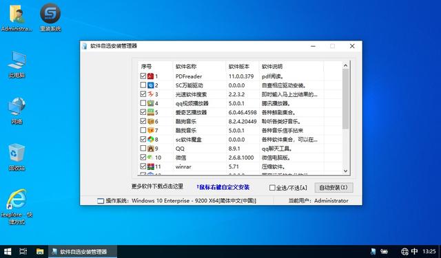
Task: Click the vertical scrollbar thumb in software list
Action: 346,99
